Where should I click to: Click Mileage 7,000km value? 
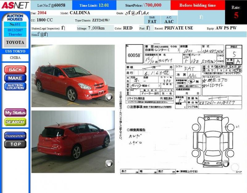[x=96, y=28]
